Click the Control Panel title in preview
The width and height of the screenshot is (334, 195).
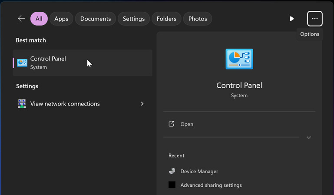[x=239, y=86]
